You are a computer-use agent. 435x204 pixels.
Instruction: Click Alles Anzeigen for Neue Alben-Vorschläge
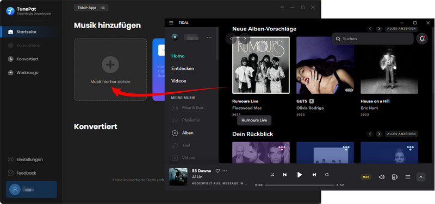coord(401,29)
